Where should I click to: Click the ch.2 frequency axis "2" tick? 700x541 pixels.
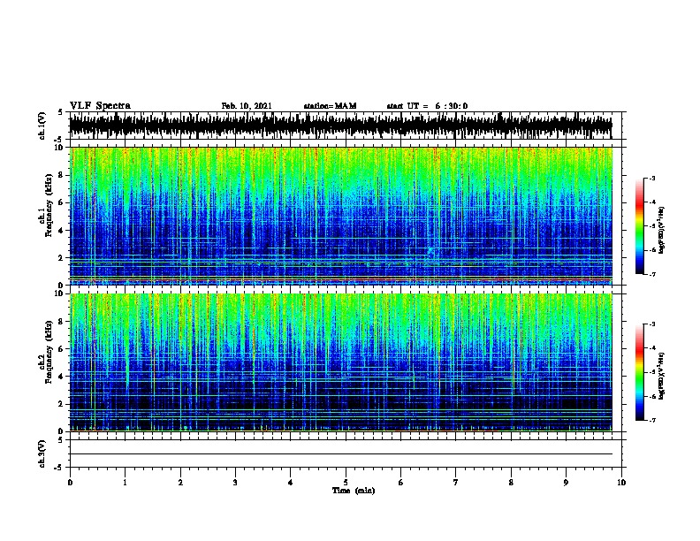(62, 404)
